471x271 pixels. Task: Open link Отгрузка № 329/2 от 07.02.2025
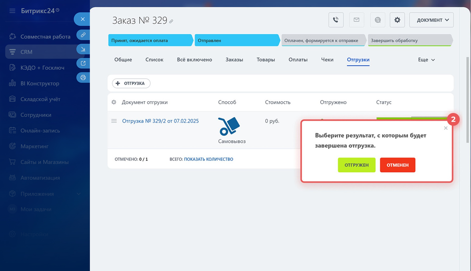(160, 121)
